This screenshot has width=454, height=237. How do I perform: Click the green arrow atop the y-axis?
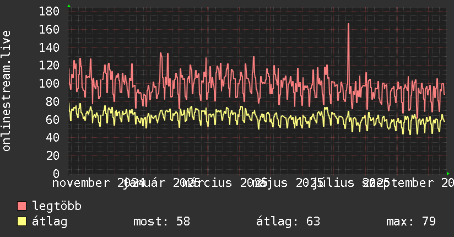[69, 6]
